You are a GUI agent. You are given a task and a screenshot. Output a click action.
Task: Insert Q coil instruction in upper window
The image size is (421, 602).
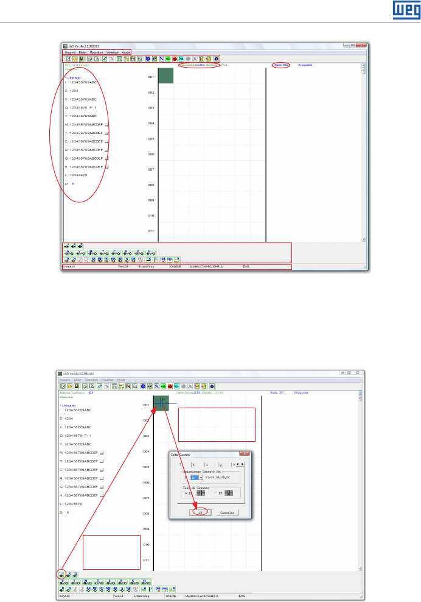click(69, 253)
